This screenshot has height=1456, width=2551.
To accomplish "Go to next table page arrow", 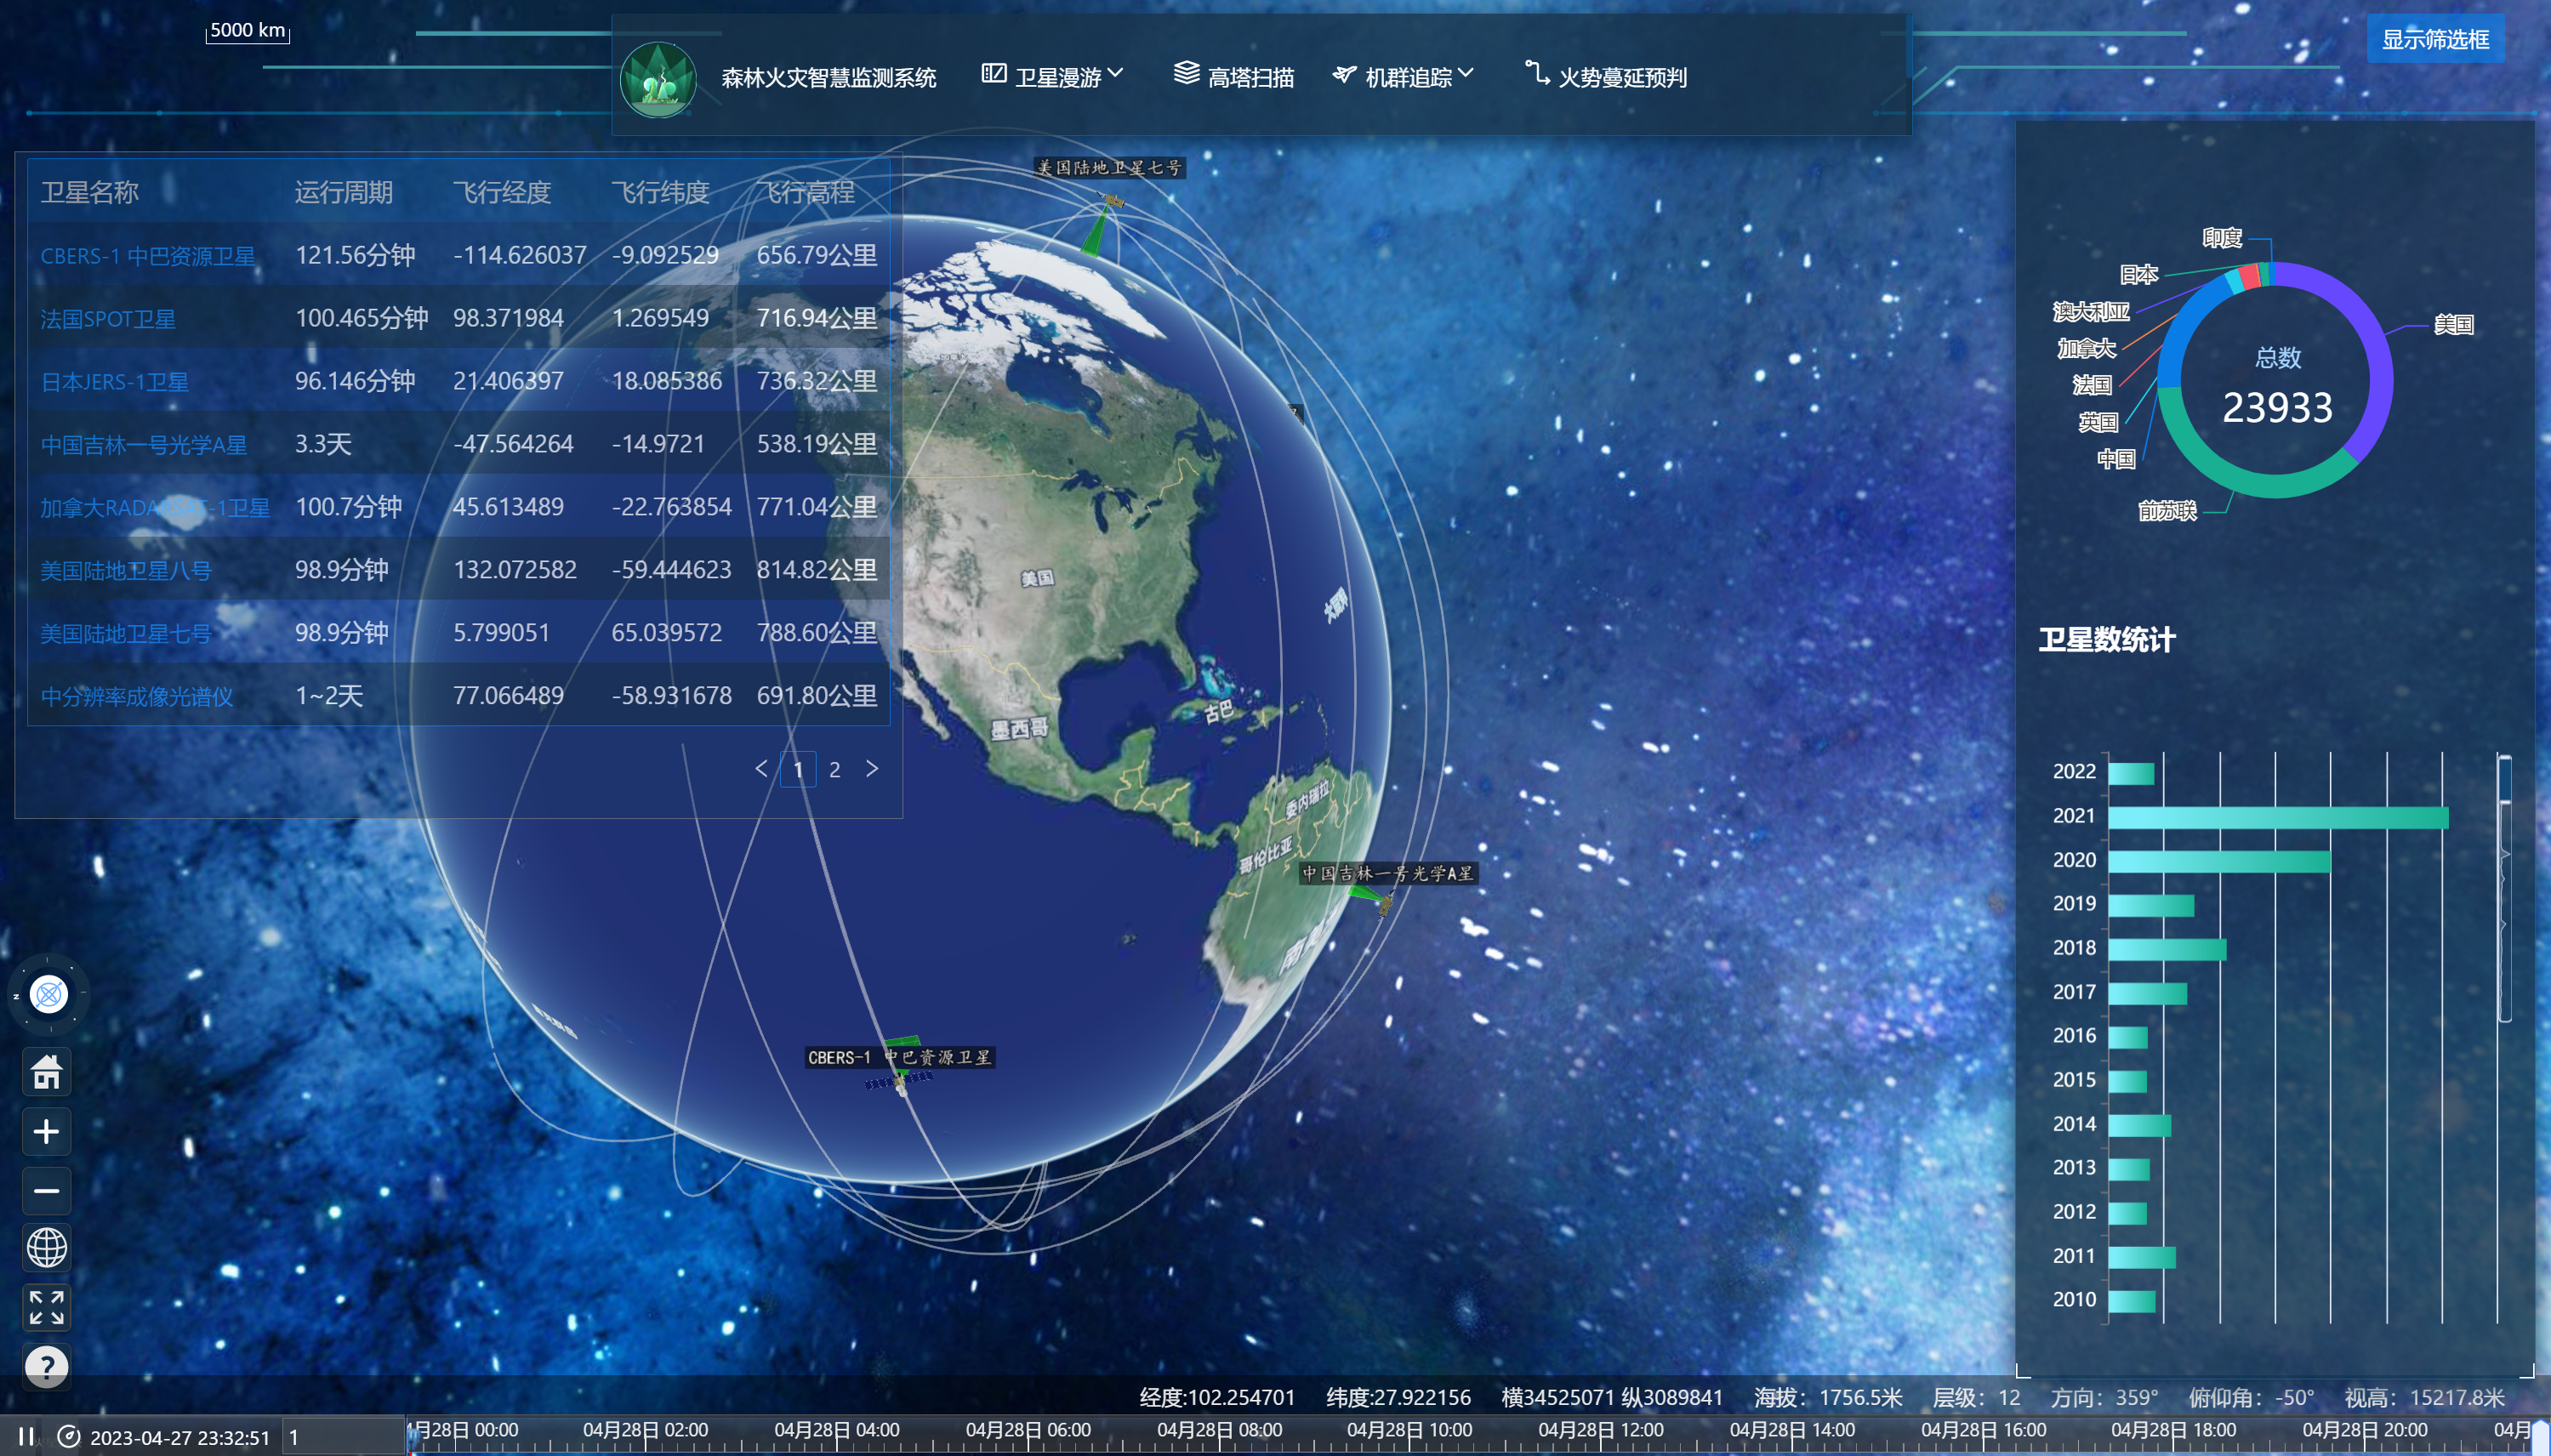I will [872, 768].
